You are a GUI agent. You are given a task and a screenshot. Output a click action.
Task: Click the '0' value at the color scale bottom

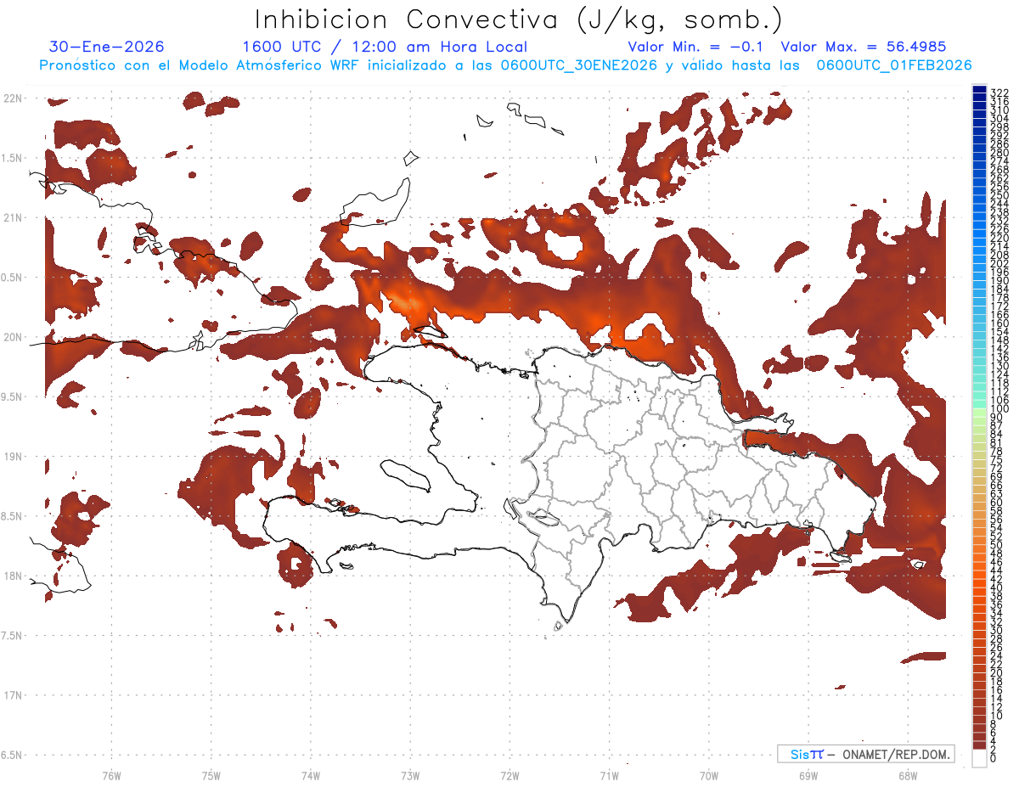[994, 757]
